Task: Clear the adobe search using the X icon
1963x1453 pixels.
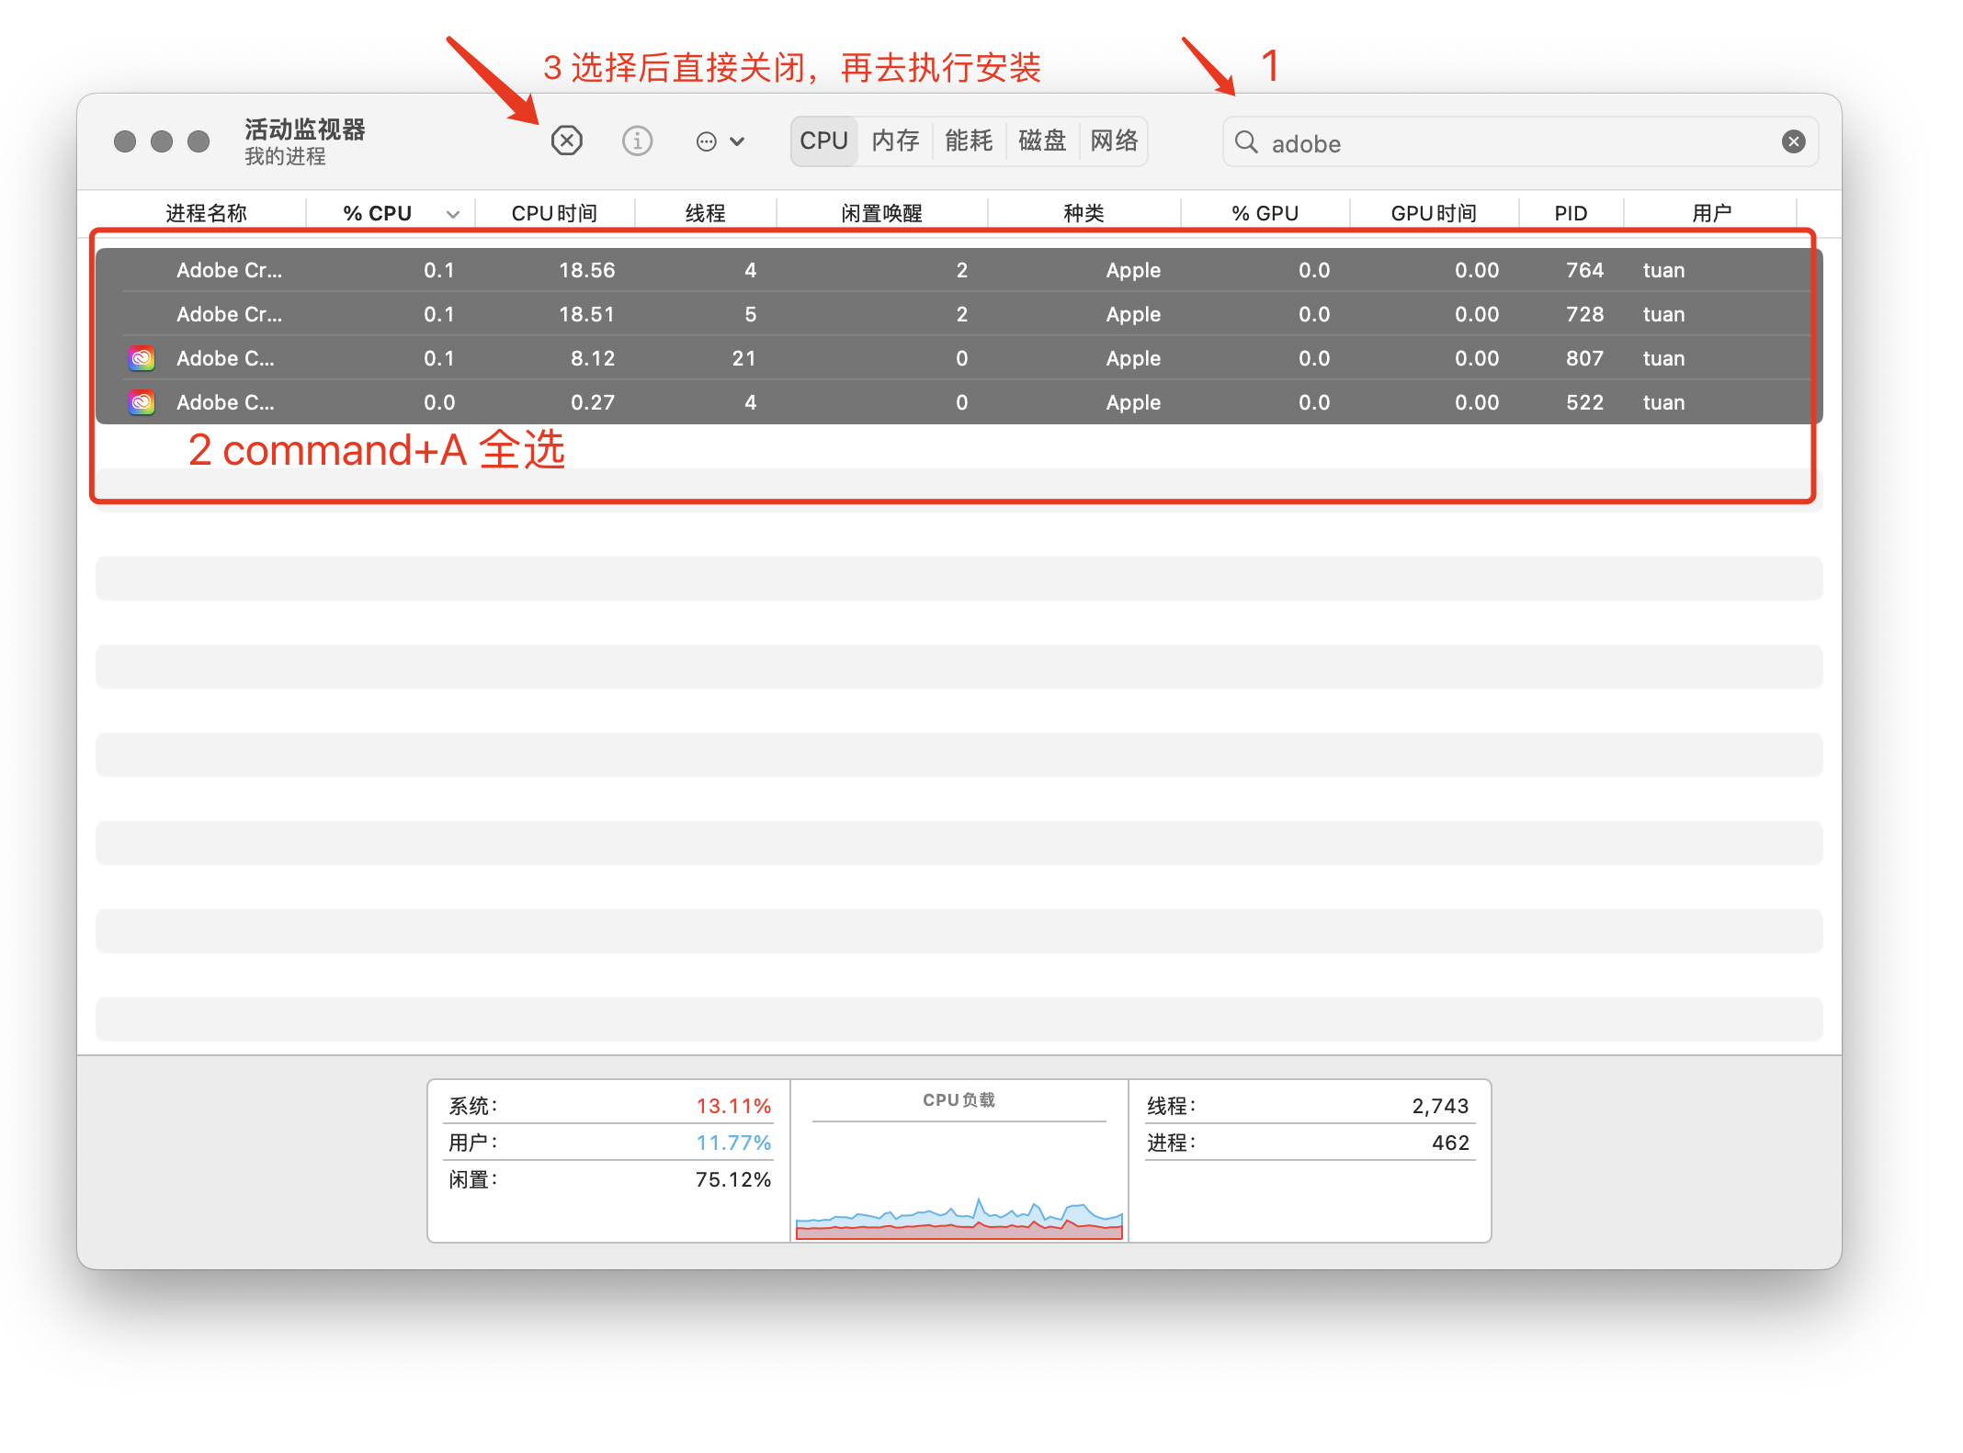Action: [1793, 141]
